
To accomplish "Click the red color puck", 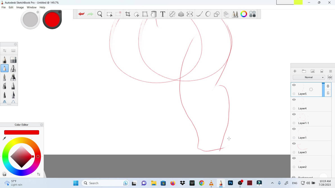I will 52,19.
